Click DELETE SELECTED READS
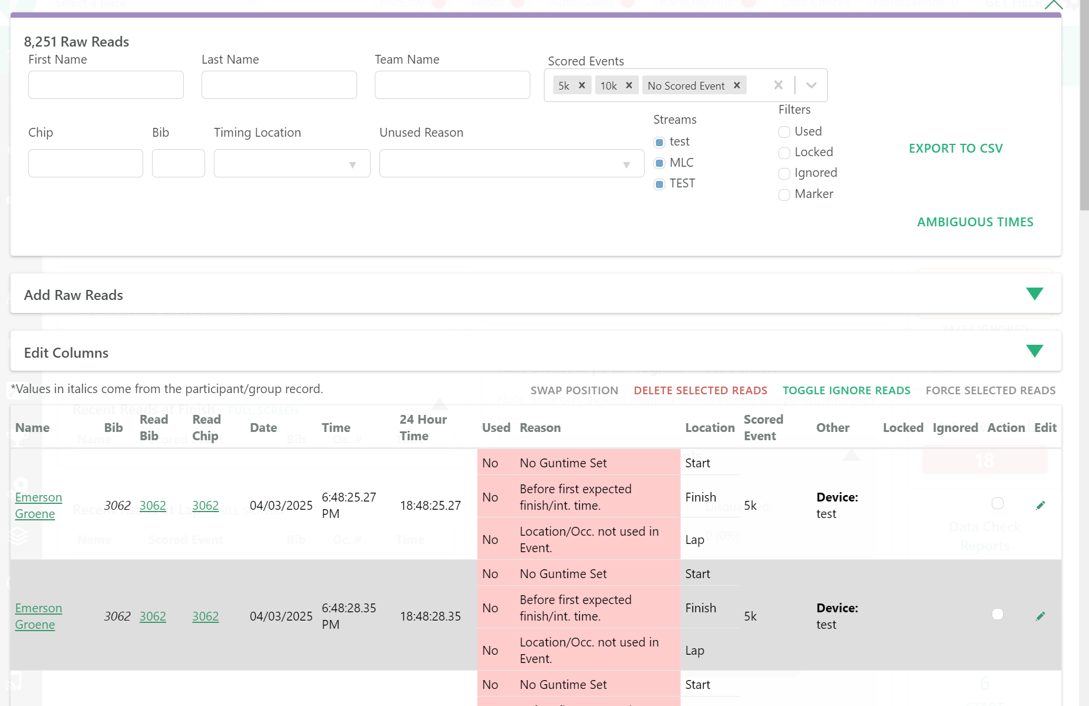The image size is (1089, 706). tap(700, 391)
